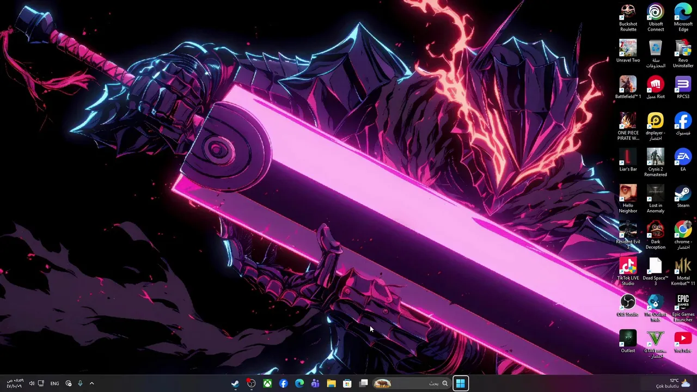Viewport: 697px width, 392px height.
Task: Select the Steam desktop shortcut
Action: (x=683, y=197)
